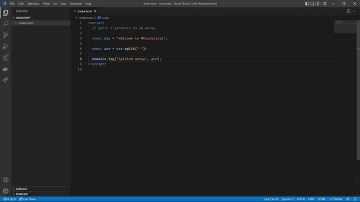
Task: Click the comment line about splitting sentence
Action: pyautogui.click(x=124, y=28)
